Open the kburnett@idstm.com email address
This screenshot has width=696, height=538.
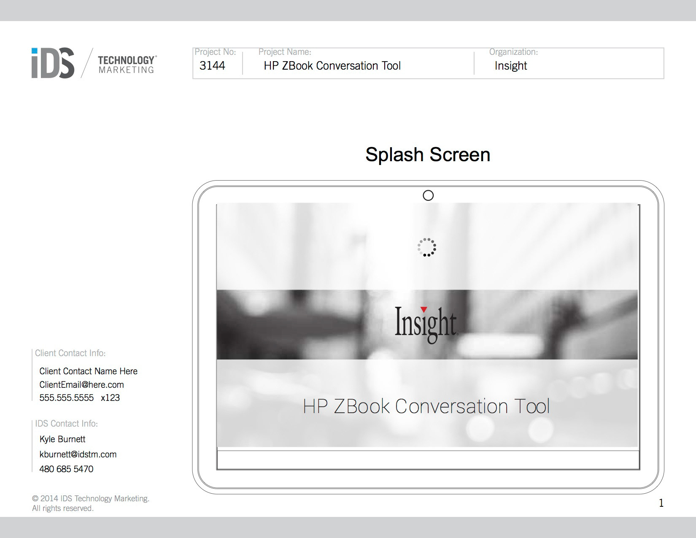(78, 454)
